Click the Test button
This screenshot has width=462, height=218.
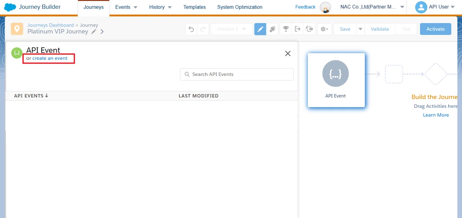coord(406,29)
